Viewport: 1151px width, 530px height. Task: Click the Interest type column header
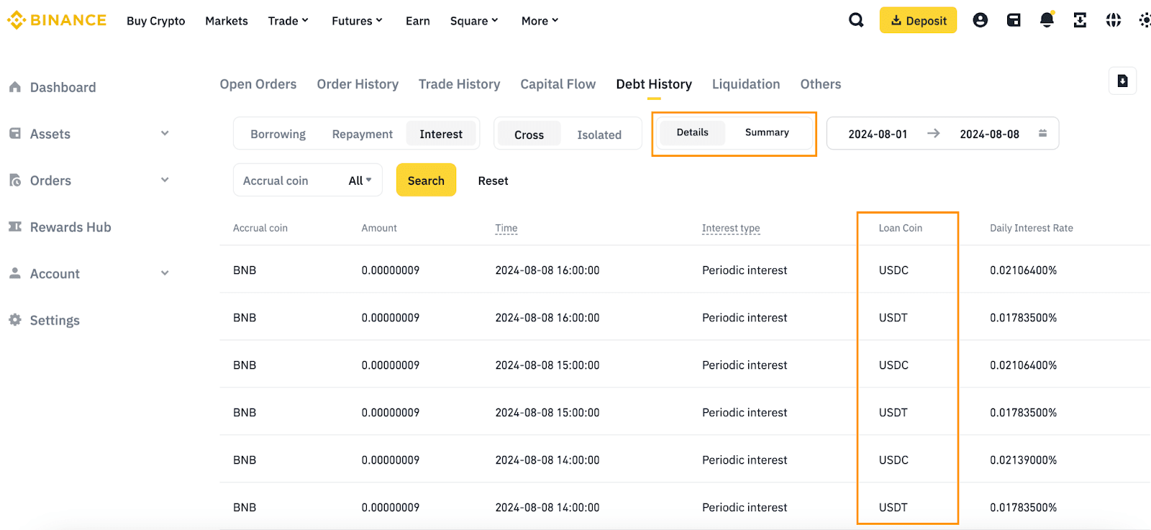point(731,228)
